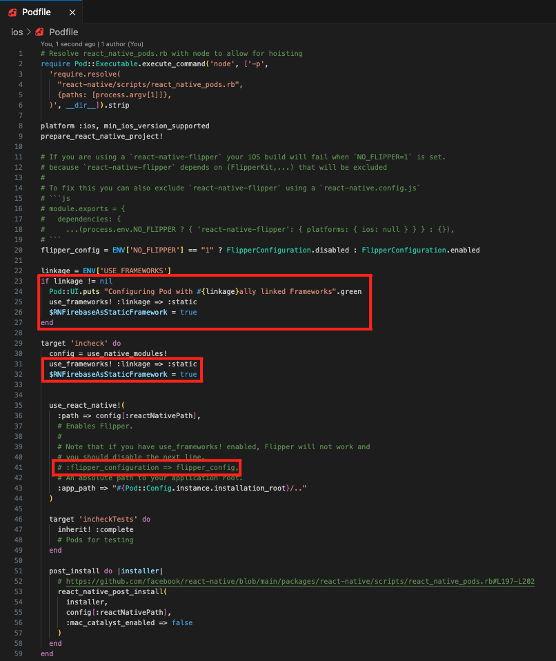556x661 pixels.
Task: Click the 'true' value on line 26
Action: 188,312
